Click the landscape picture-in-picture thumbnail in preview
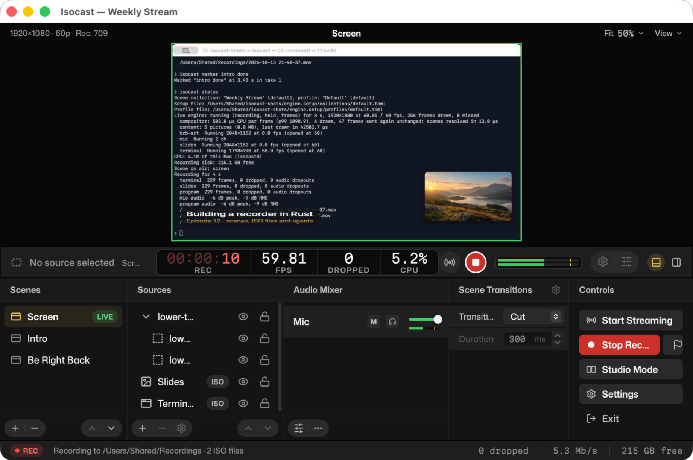The height and width of the screenshot is (460, 693). (468, 196)
